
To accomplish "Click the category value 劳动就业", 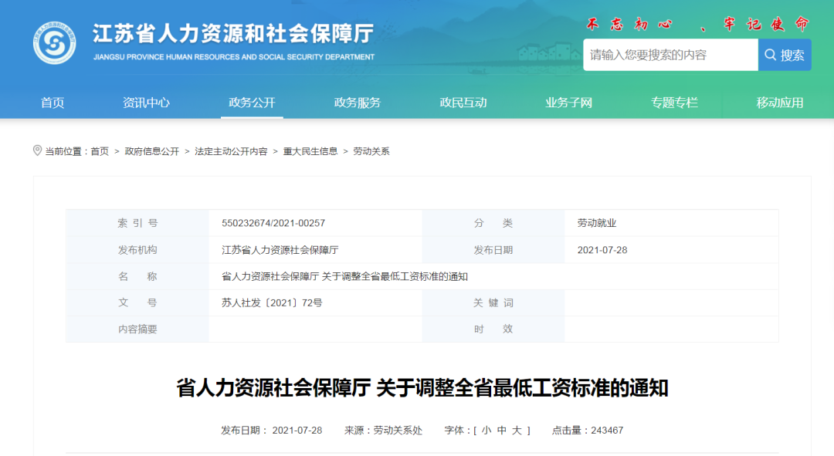I will 597,223.
